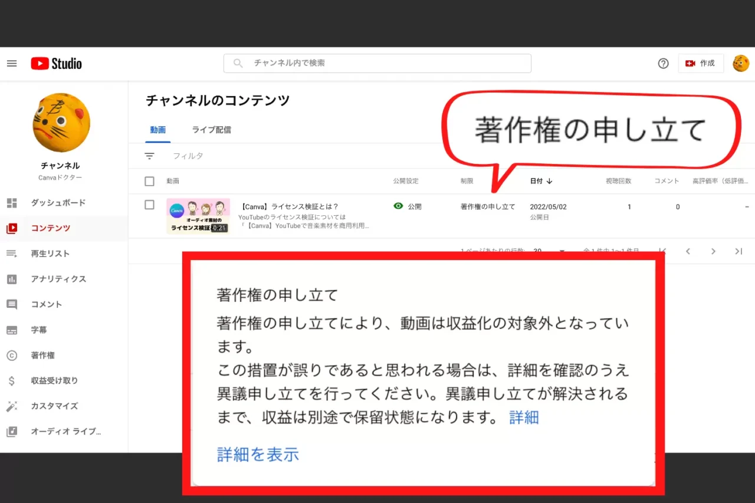Sort by the 日付 column header
Viewport: 755px width, 503px height.
point(541,181)
